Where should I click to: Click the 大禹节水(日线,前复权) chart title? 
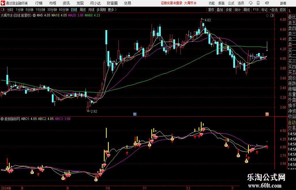click(16, 15)
